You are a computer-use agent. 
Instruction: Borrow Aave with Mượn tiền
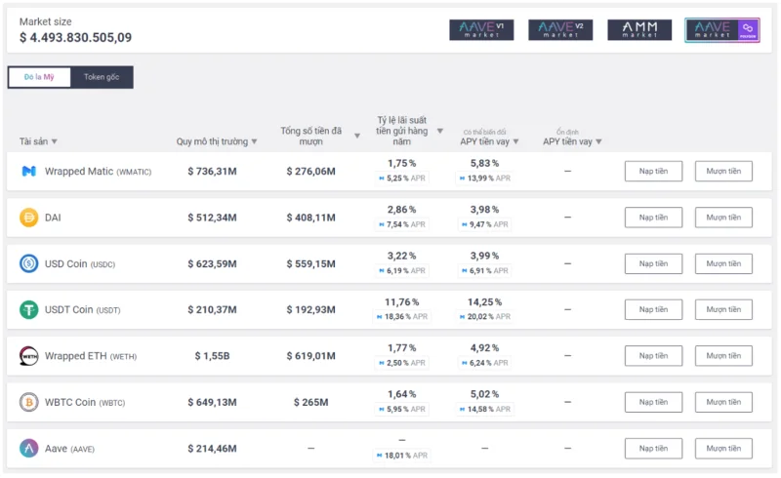(723, 449)
